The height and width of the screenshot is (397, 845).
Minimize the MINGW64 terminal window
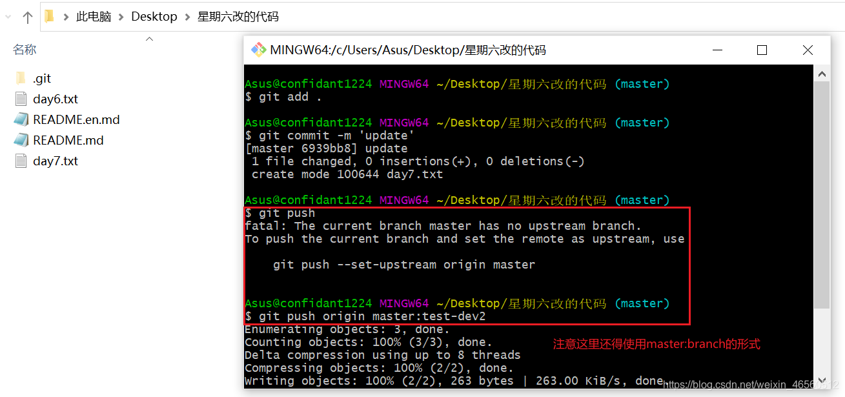[717, 50]
